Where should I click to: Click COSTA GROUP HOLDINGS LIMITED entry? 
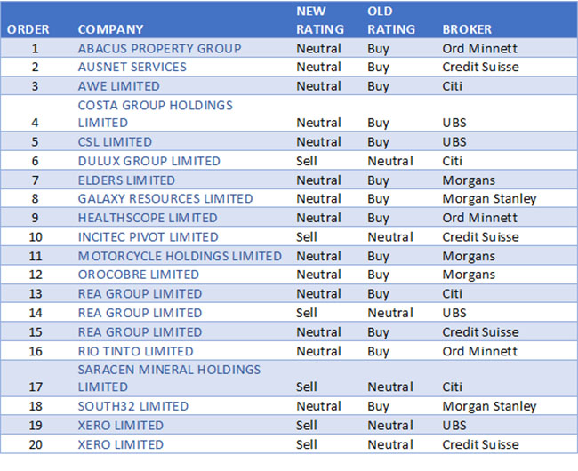click(155, 114)
